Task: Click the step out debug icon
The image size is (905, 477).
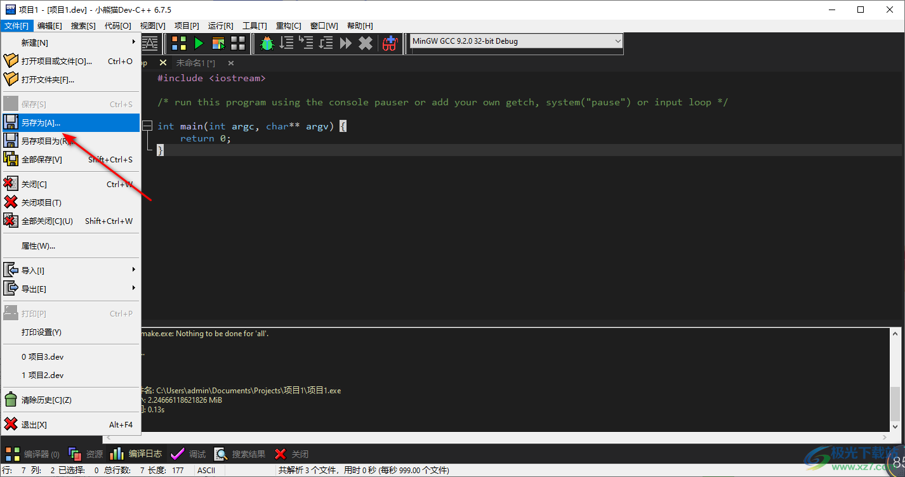Action: pyautogui.click(x=326, y=43)
